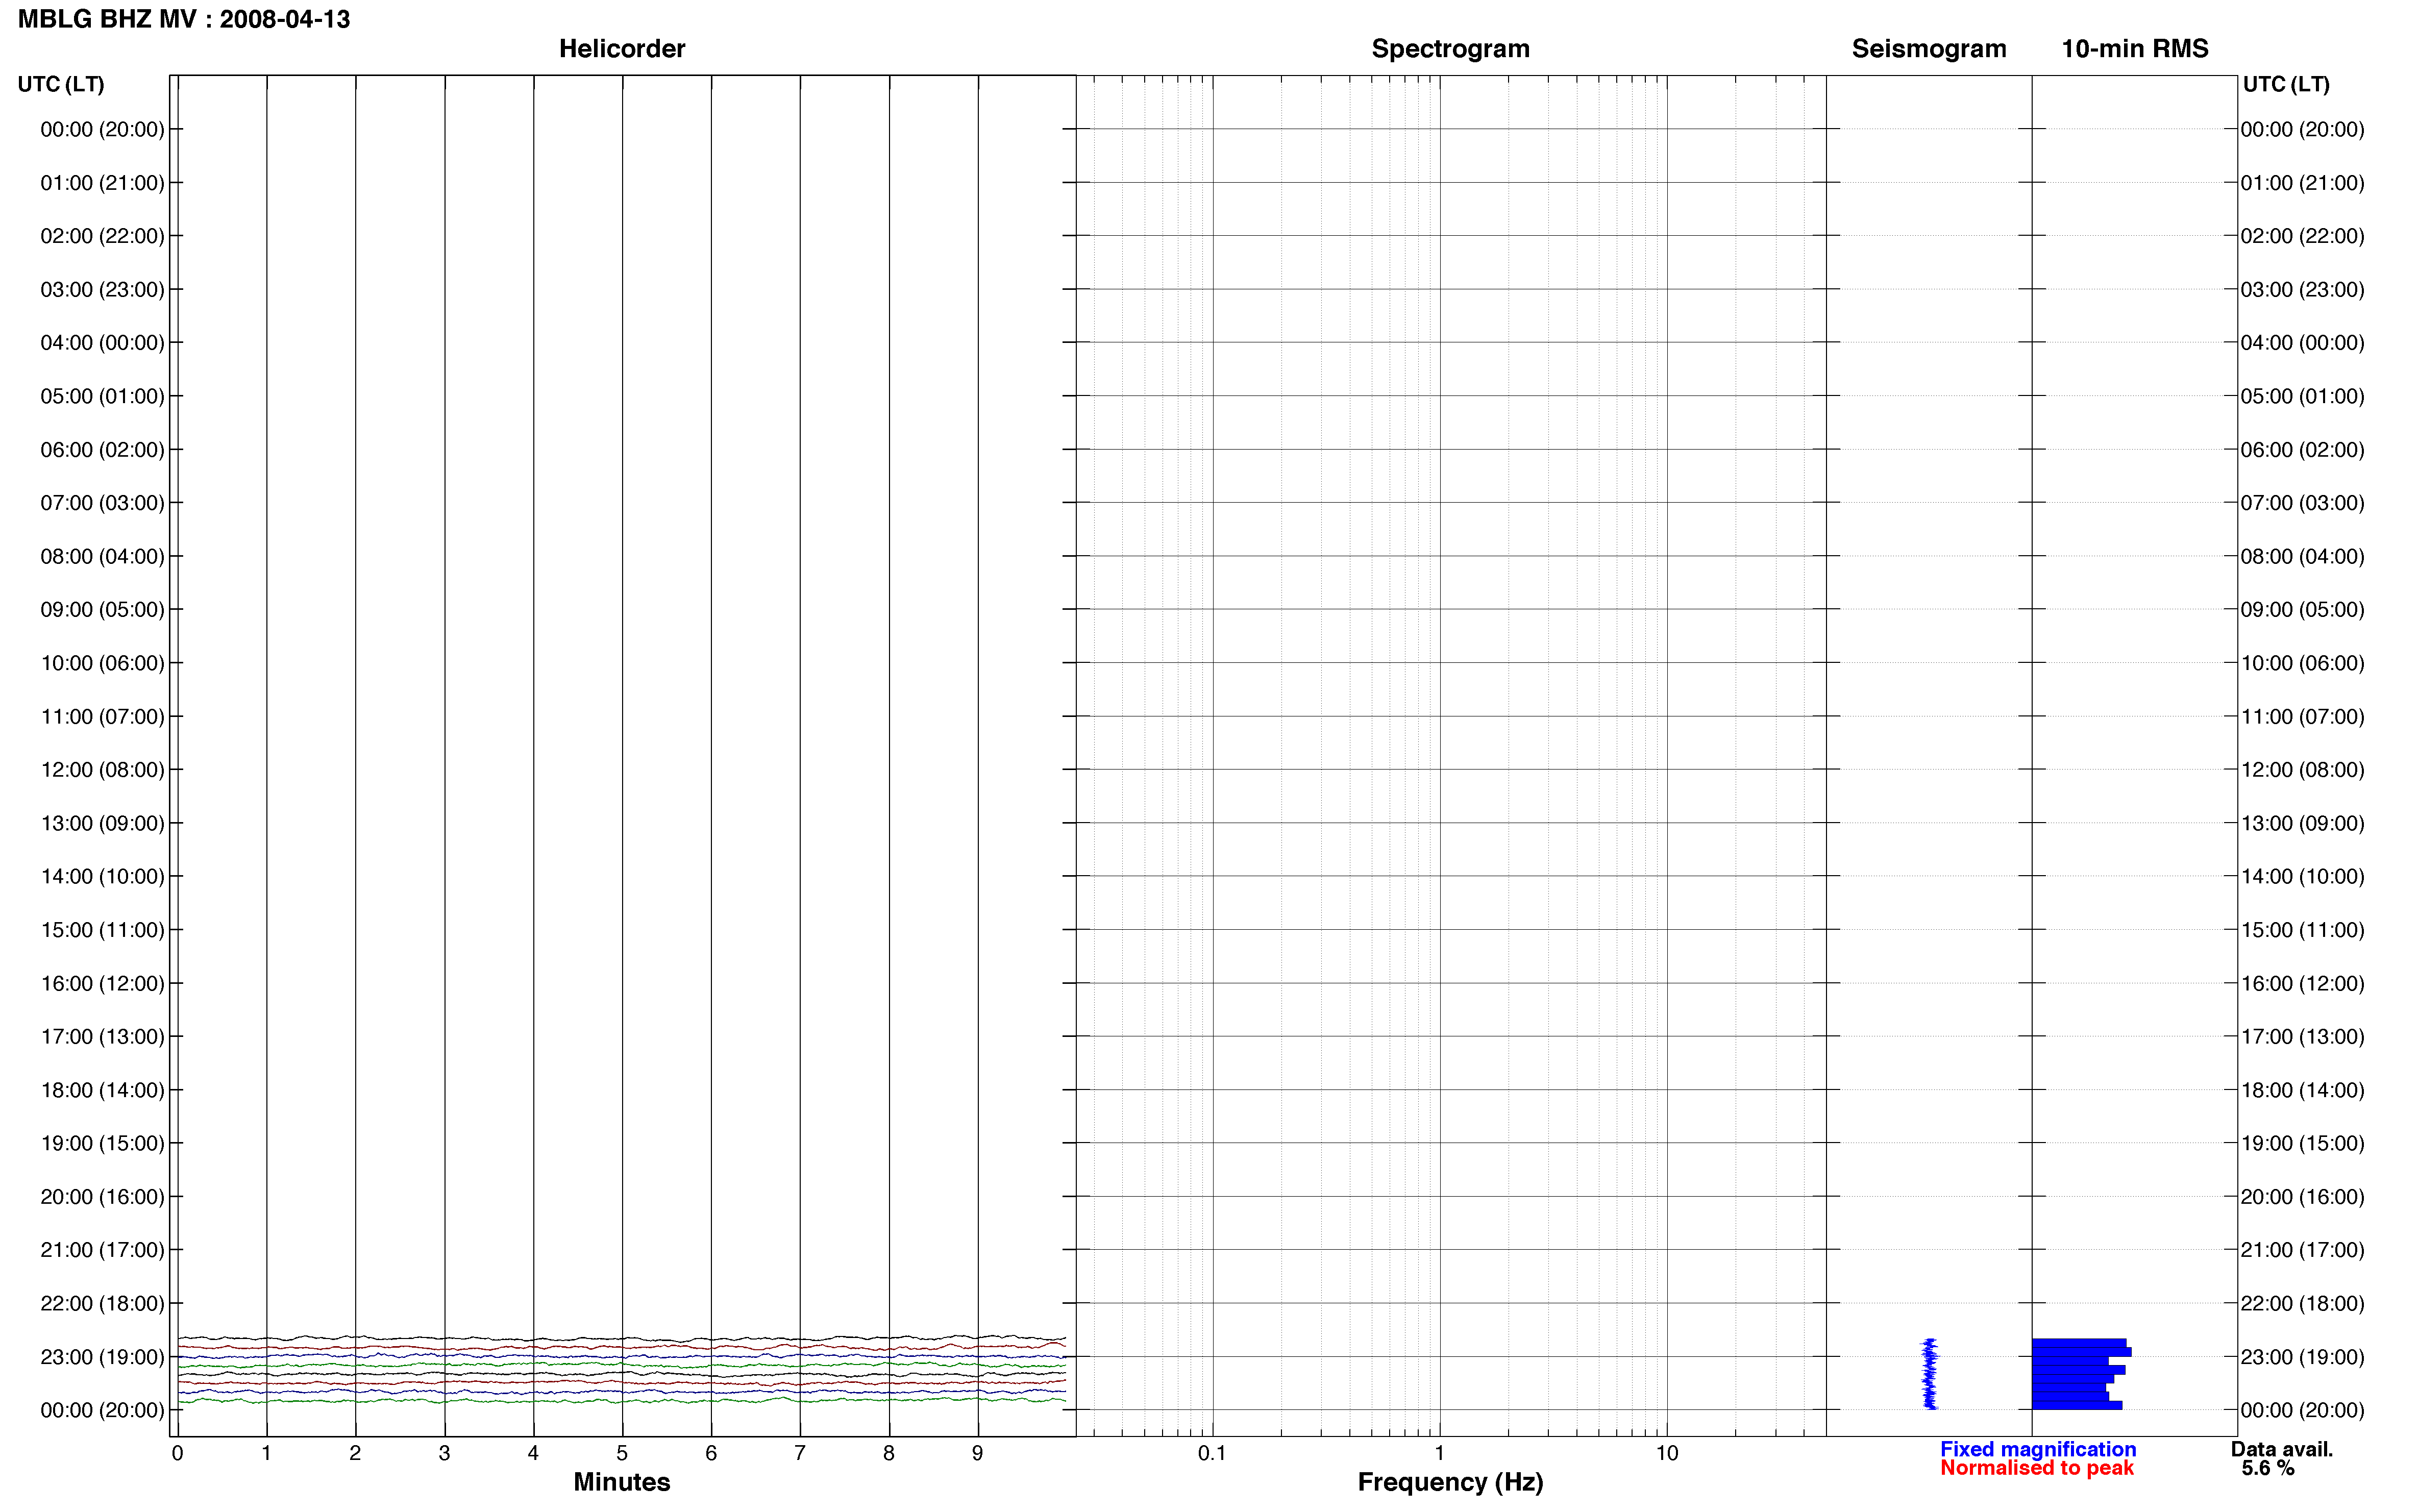2419x1512 pixels.
Task: Click left axis label 08:00 (04:00)
Action: 102,556
